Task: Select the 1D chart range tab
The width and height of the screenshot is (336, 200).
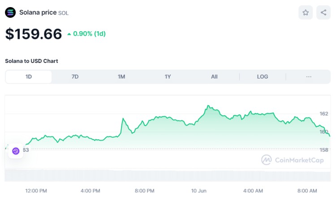Action: pyautogui.click(x=29, y=77)
